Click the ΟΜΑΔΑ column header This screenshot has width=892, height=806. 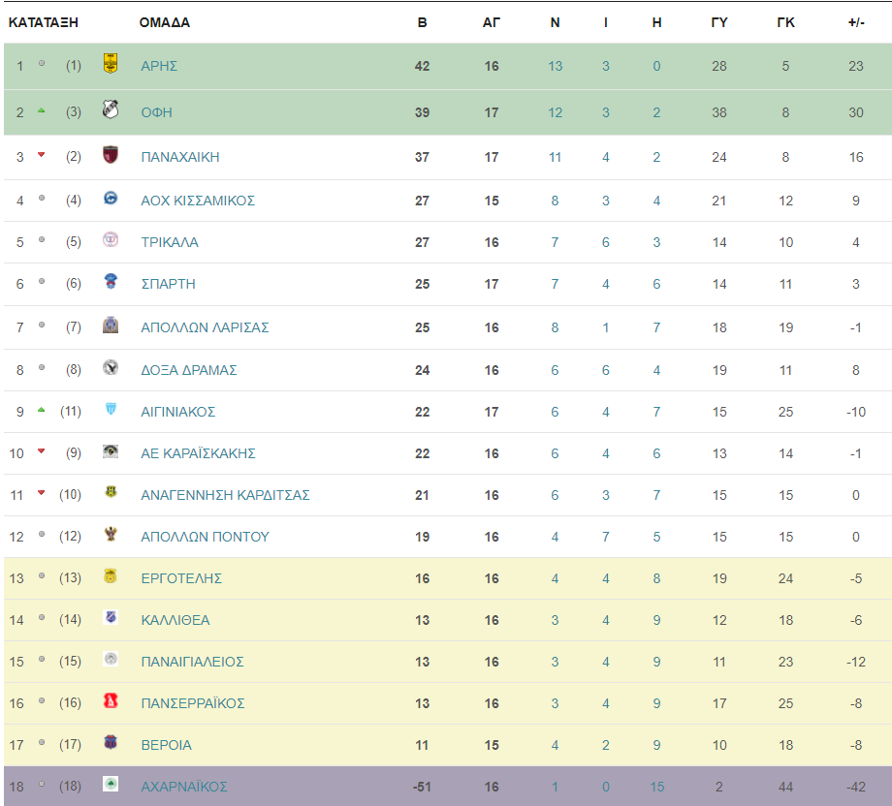pyautogui.click(x=164, y=22)
